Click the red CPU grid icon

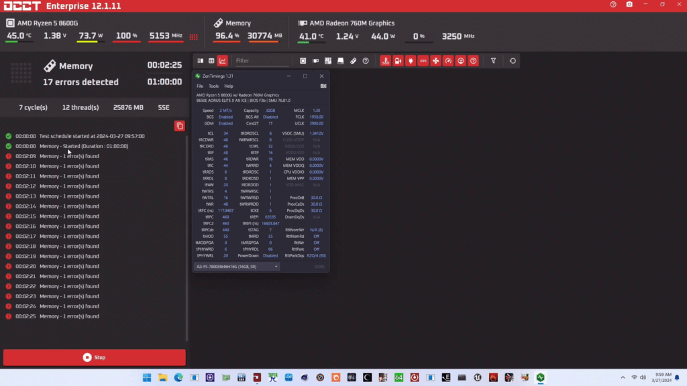point(194,37)
